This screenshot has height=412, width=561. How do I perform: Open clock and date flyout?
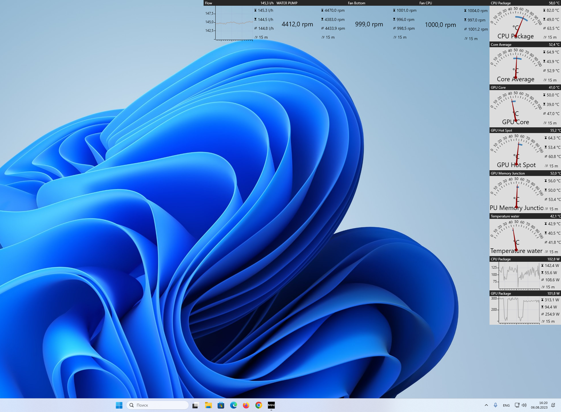539,405
